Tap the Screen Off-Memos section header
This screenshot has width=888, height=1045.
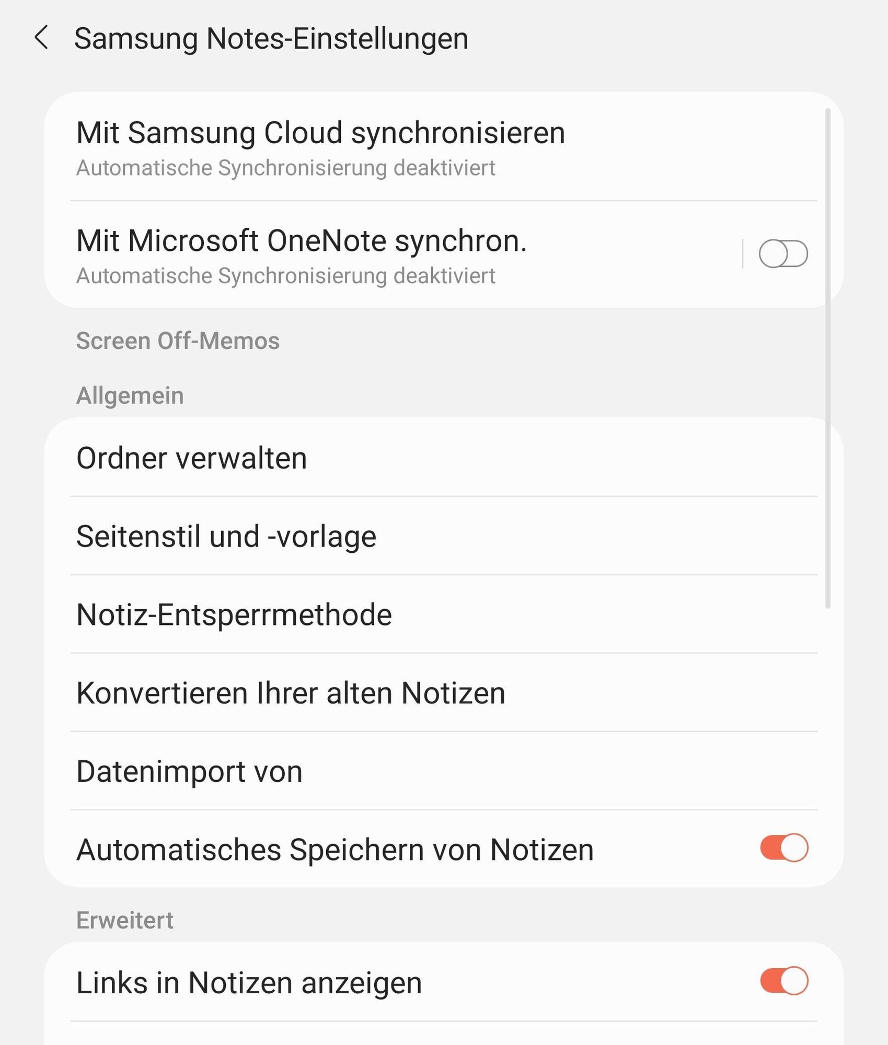(x=178, y=341)
